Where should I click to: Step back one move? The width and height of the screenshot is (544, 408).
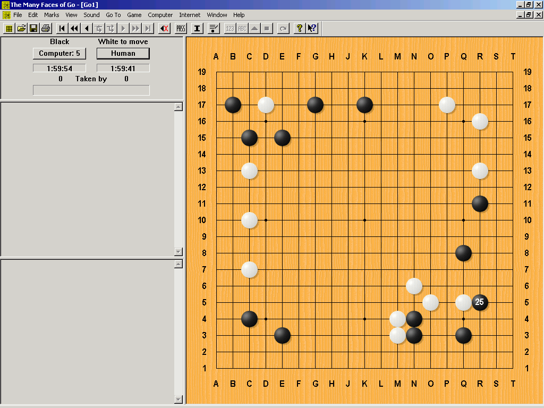87,28
